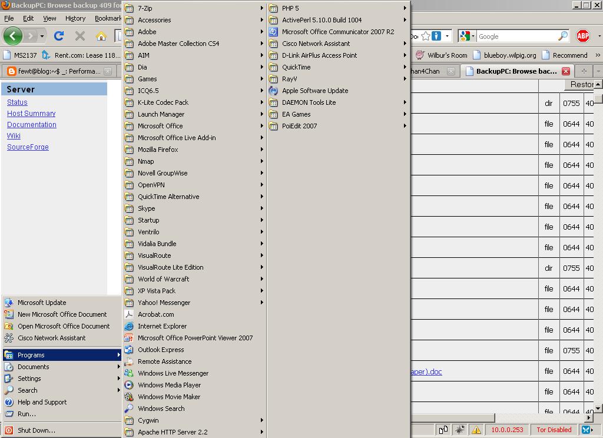This screenshot has height=438, width=603.
Task: Open the File menu
Action: point(9,18)
